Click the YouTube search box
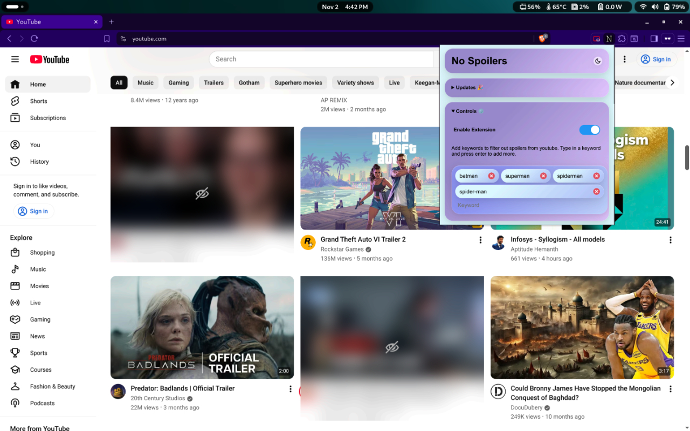 [321, 59]
